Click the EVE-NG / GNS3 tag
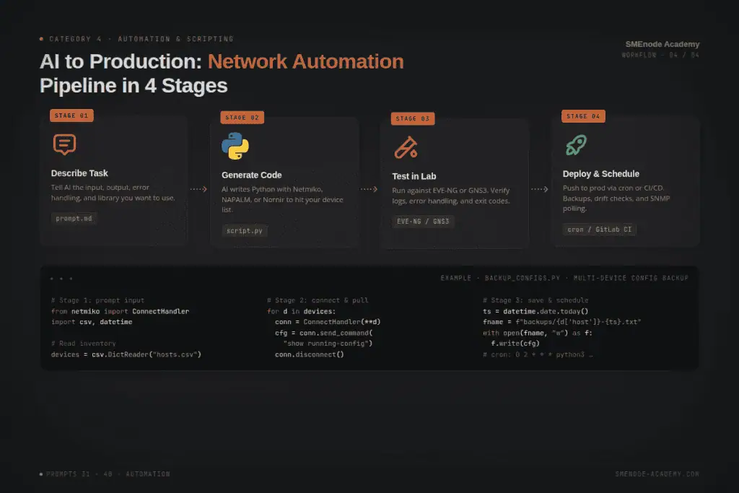The height and width of the screenshot is (493, 739). [423, 222]
